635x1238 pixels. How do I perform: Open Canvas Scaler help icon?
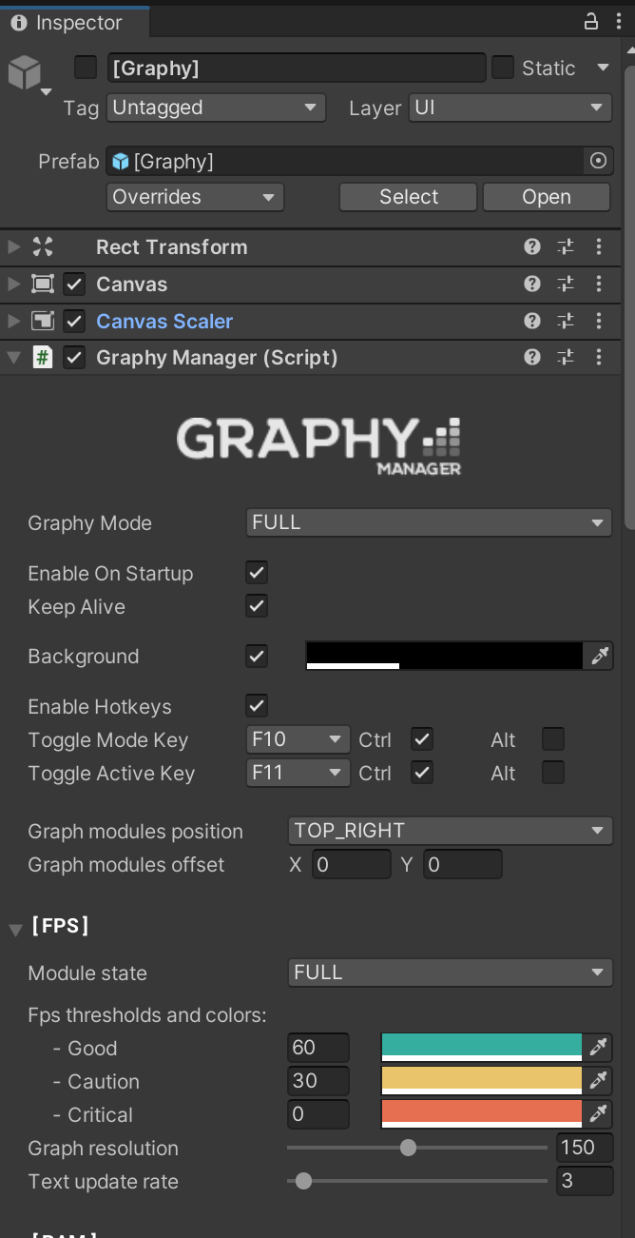532,321
